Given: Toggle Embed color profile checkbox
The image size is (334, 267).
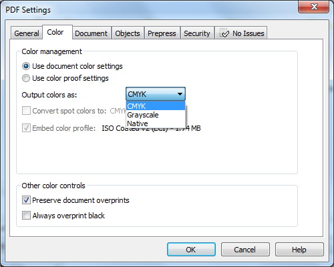Looking at the screenshot, I should (26, 128).
